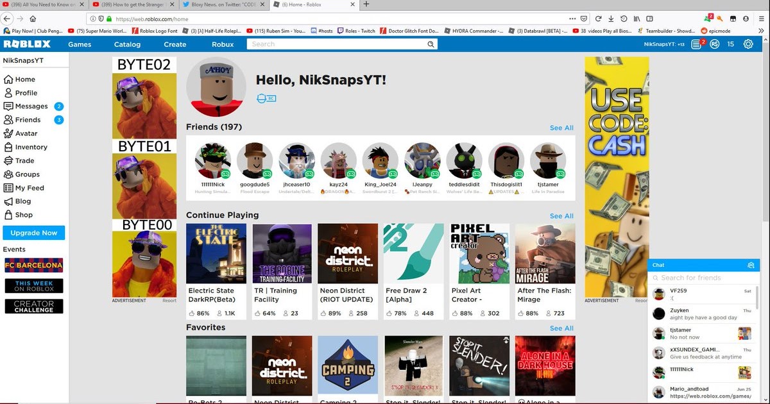Click the browser home button
Screen dimensions: 770x404
click(33, 19)
